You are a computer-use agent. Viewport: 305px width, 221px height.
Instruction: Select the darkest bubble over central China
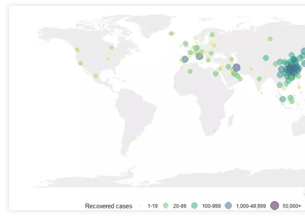[x=291, y=68]
